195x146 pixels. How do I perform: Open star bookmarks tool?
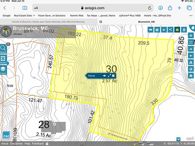[x=164, y=30]
